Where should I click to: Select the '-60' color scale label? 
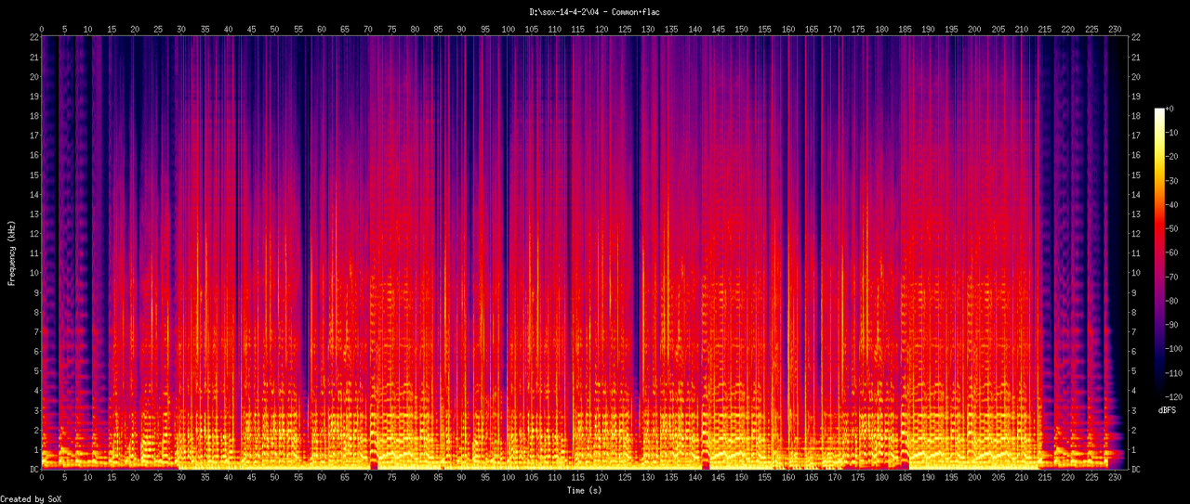(1173, 252)
